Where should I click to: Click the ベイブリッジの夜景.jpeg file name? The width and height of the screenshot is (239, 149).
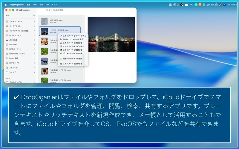[x=59, y=30]
